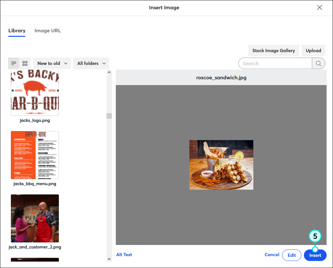Click the Upload button

[313, 50]
